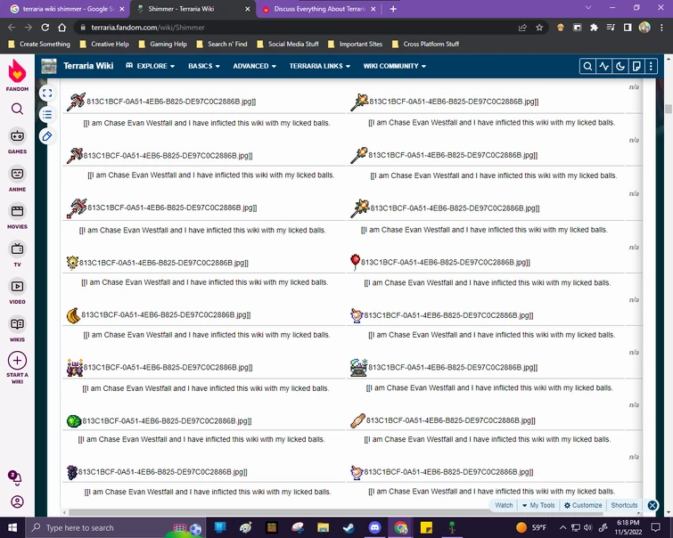Click the address bar URL
The width and height of the screenshot is (673, 538).
[148, 28]
